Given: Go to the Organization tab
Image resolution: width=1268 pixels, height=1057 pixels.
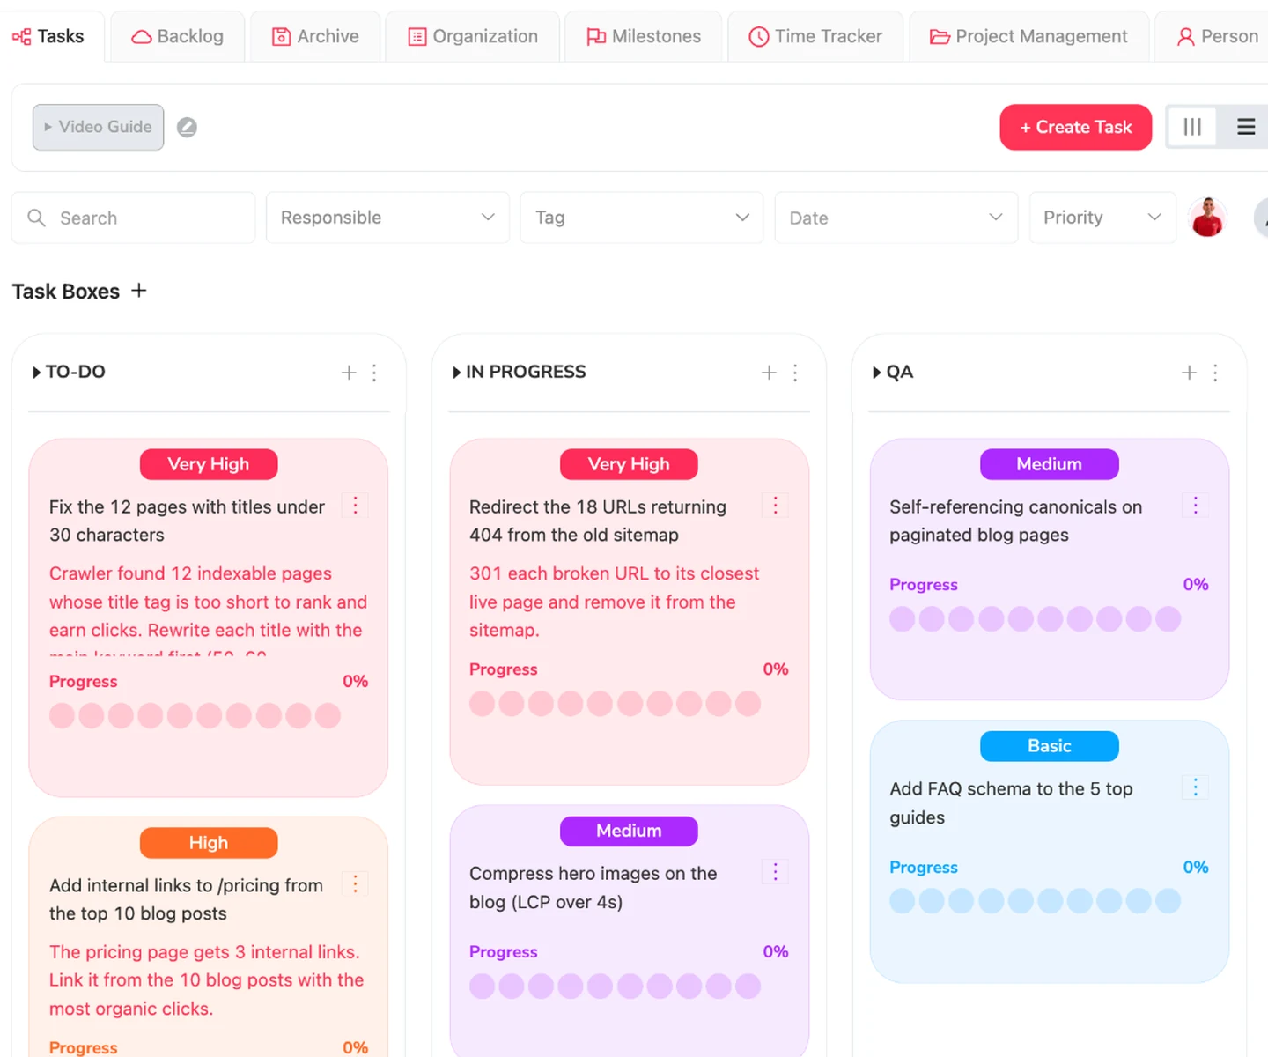Looking at the screenshot, I should (x=473, y=36).
